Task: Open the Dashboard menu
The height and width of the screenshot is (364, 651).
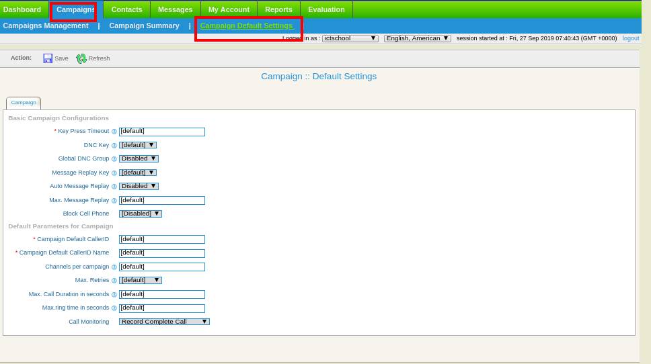Action: (22, 9)
